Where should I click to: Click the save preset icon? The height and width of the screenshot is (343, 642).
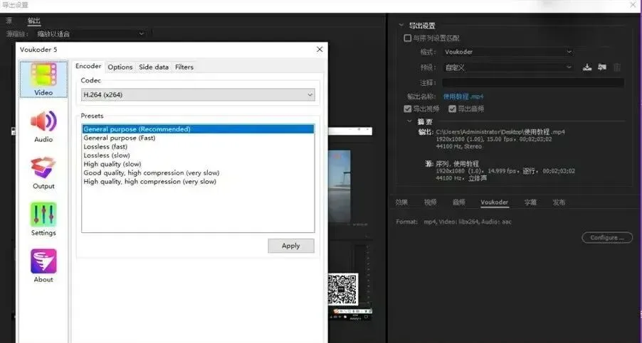(587, 67)
